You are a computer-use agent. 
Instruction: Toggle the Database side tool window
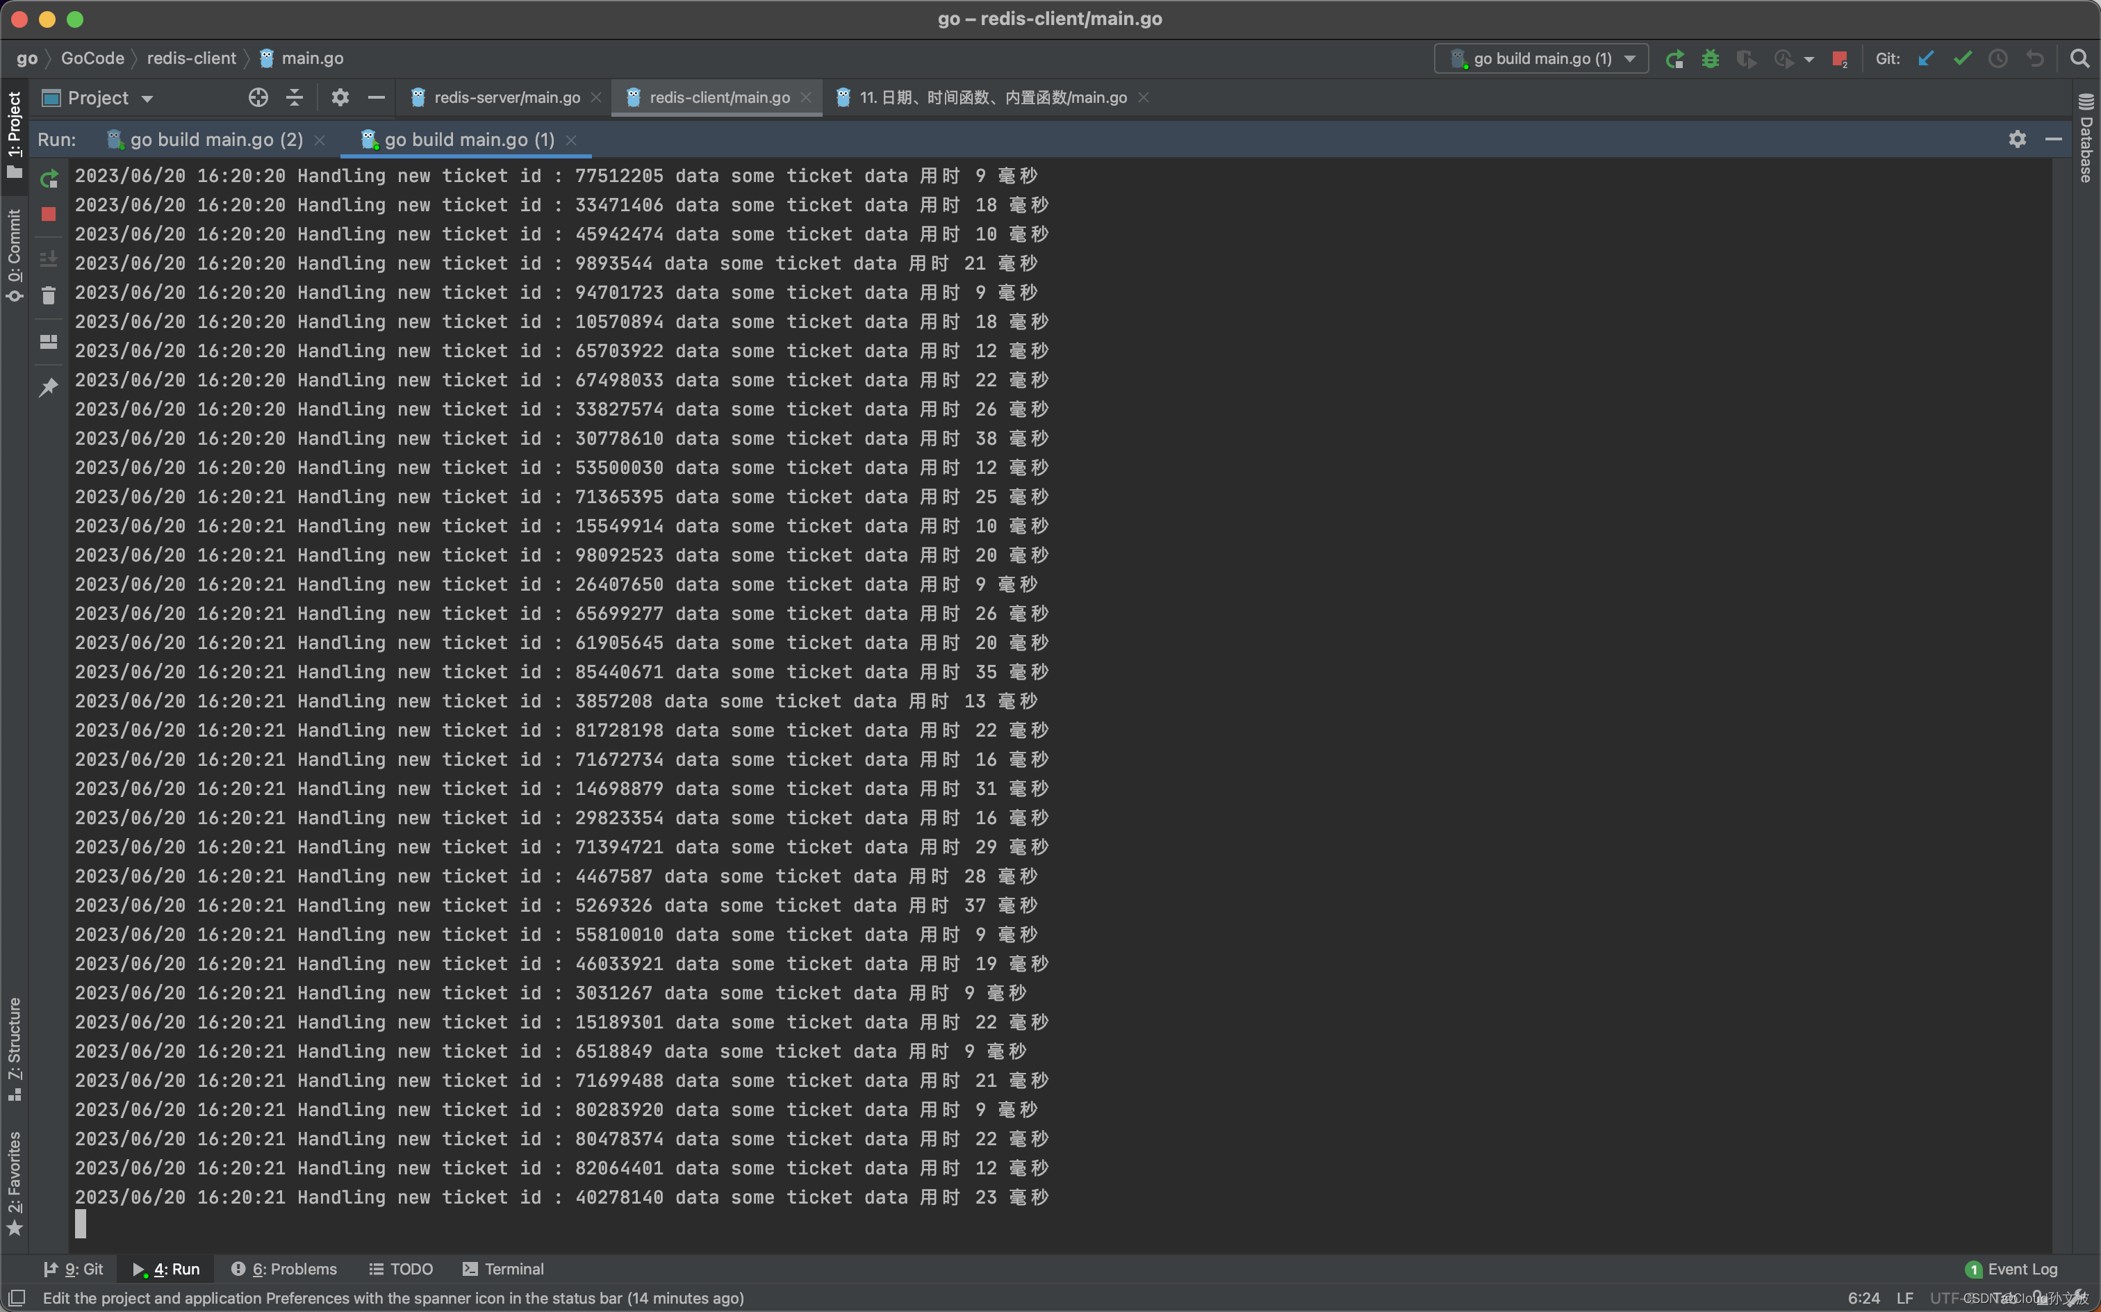pyautogui.click(x=2086, y=139)
